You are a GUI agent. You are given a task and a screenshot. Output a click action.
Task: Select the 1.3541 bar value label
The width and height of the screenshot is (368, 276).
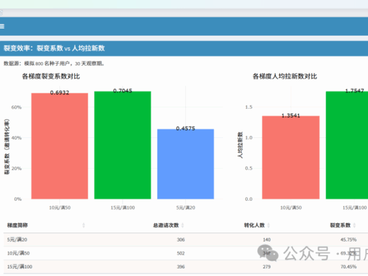(x=291, y=116)
